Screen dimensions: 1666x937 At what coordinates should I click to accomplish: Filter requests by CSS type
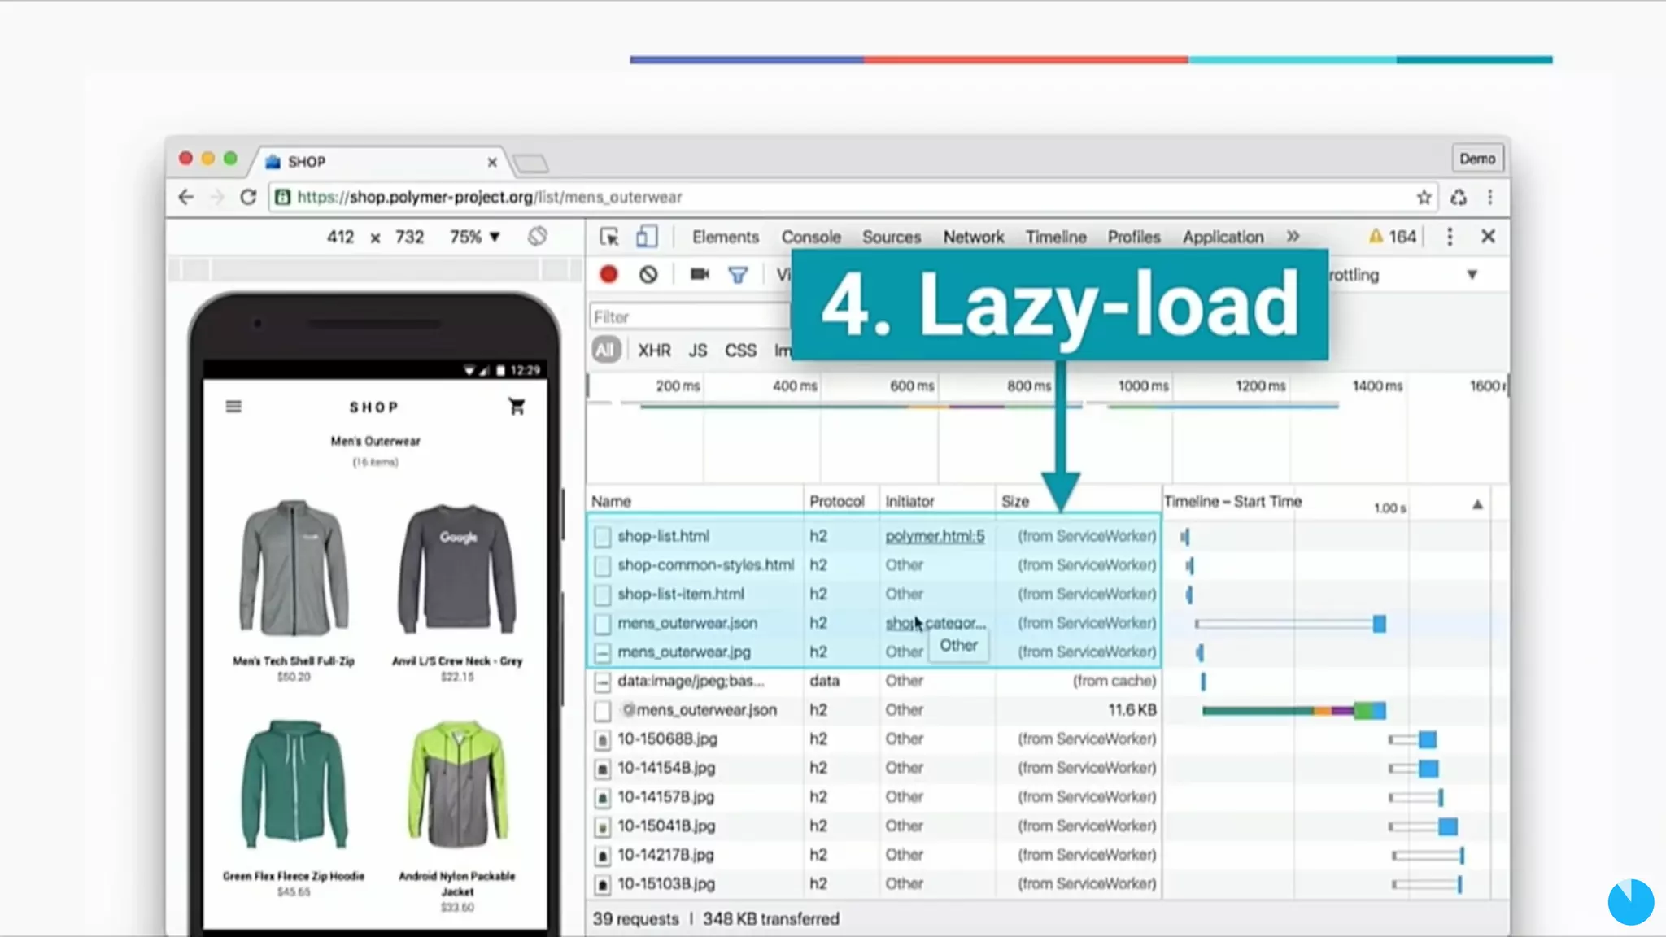740,350
